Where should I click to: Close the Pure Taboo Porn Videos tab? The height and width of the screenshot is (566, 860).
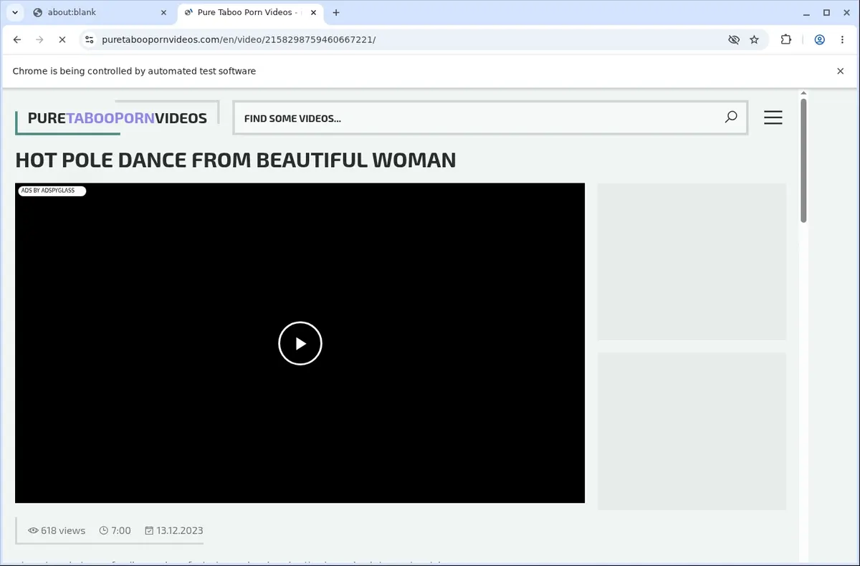tap(315, 12)
